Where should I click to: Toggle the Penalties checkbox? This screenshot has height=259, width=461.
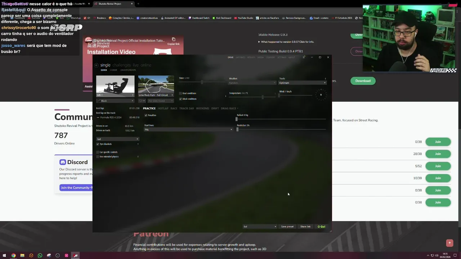point(146,115)
